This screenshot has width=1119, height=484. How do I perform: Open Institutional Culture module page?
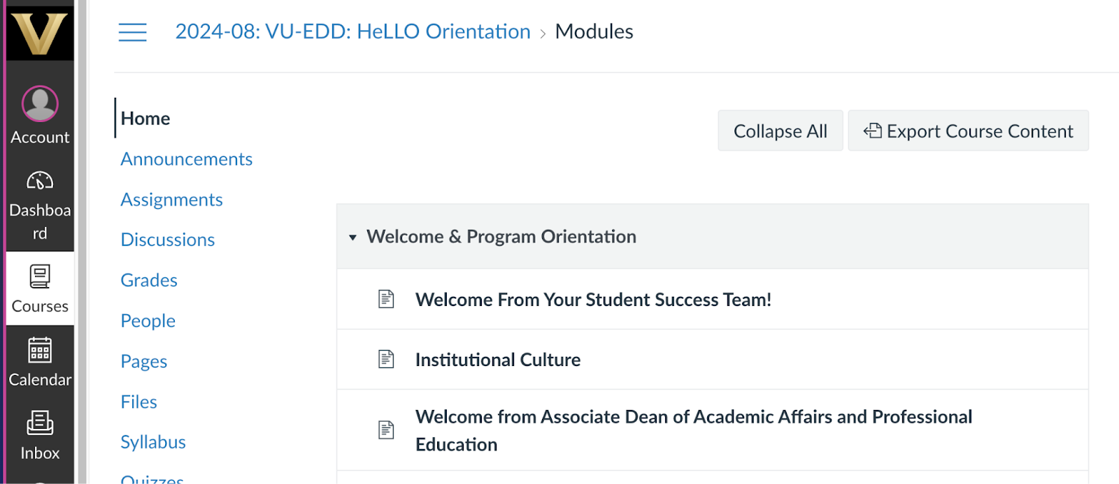498,360
